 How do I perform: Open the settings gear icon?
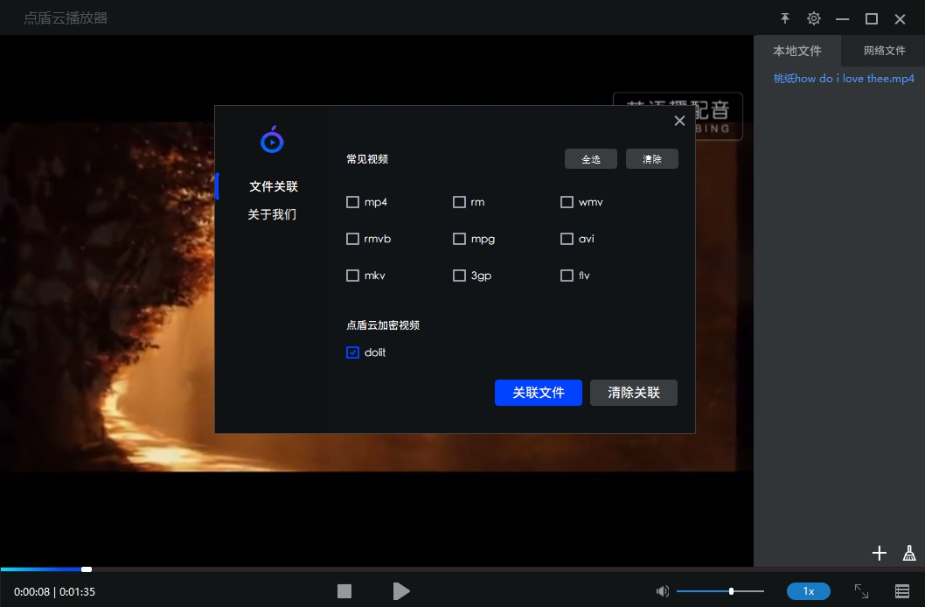(x=813, y=17)
